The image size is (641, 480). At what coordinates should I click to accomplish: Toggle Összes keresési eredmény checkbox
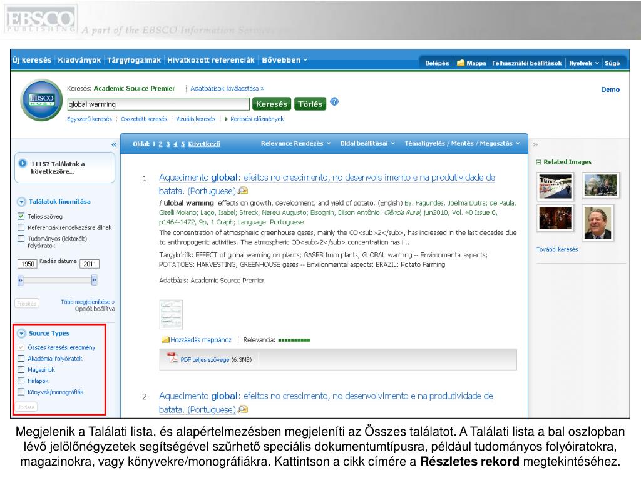[21, 347]
